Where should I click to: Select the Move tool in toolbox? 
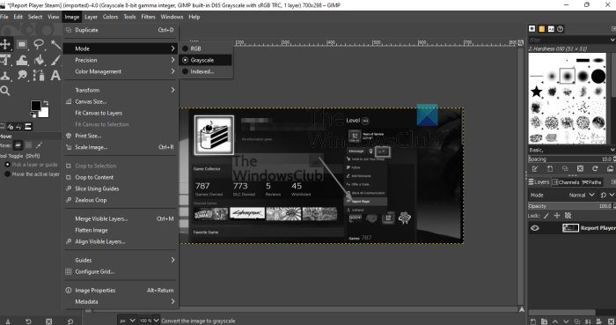(x=5, y=44)
